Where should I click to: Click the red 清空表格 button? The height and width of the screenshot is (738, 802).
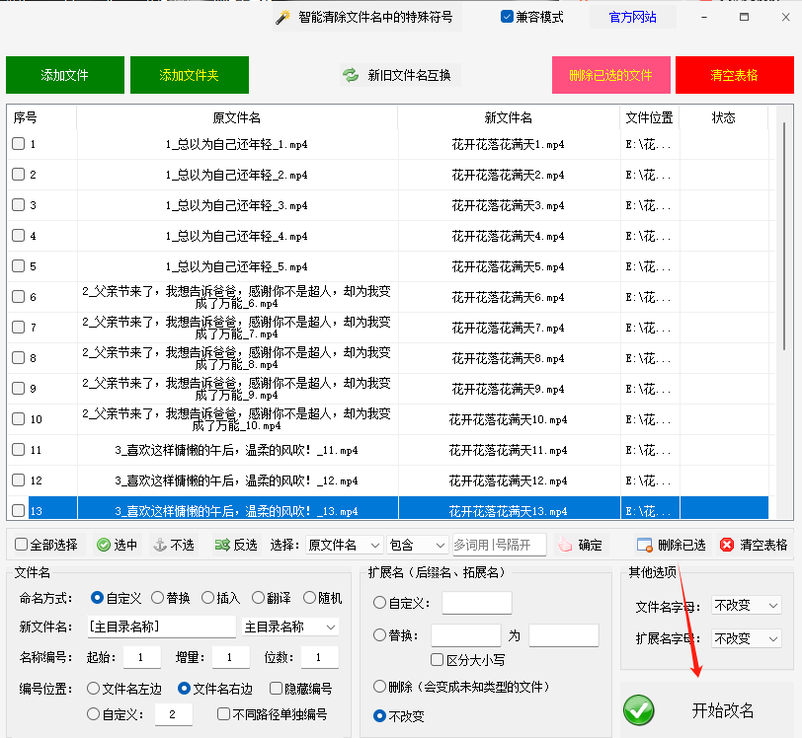click(734, 75)
